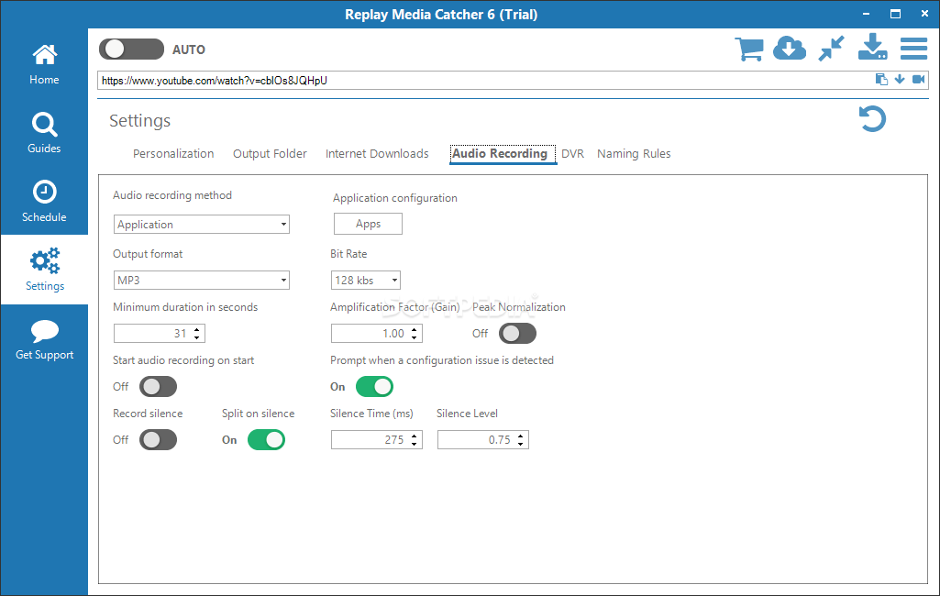The image size is (940, 596).
Task: Click the Apps configuration button
Action: pyautogui.click(x=368, y=224)
